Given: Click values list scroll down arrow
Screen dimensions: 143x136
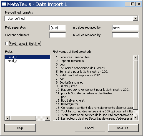Looking at the screenshot, I should point(135,118).
